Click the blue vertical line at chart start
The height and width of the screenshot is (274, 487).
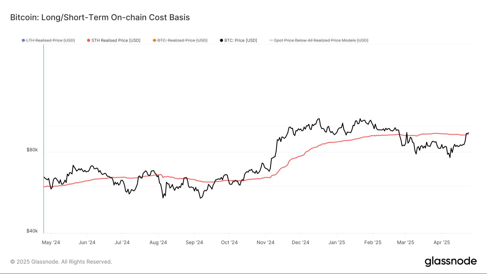click(44, 135)
